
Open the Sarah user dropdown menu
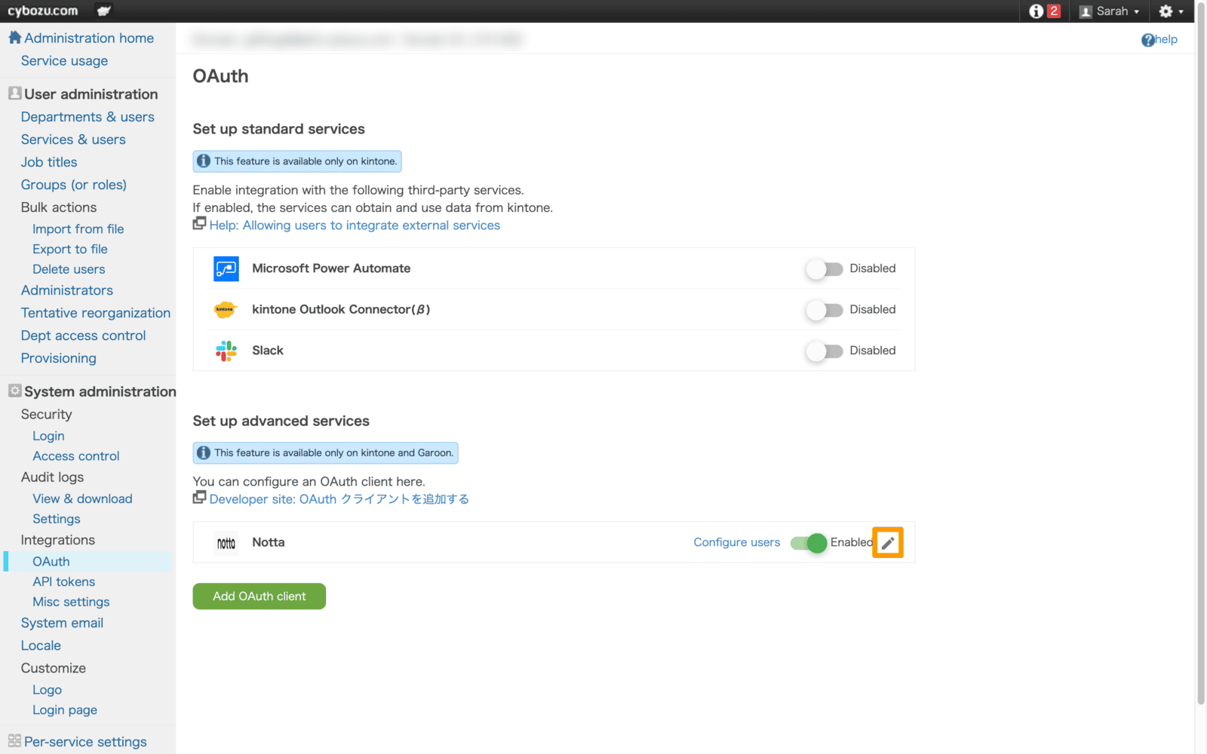pos(1110,11)
